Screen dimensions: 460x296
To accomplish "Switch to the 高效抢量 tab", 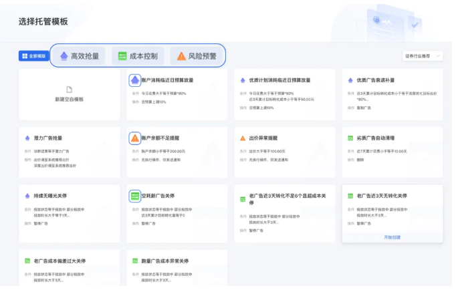I will (x=79, y=56).
